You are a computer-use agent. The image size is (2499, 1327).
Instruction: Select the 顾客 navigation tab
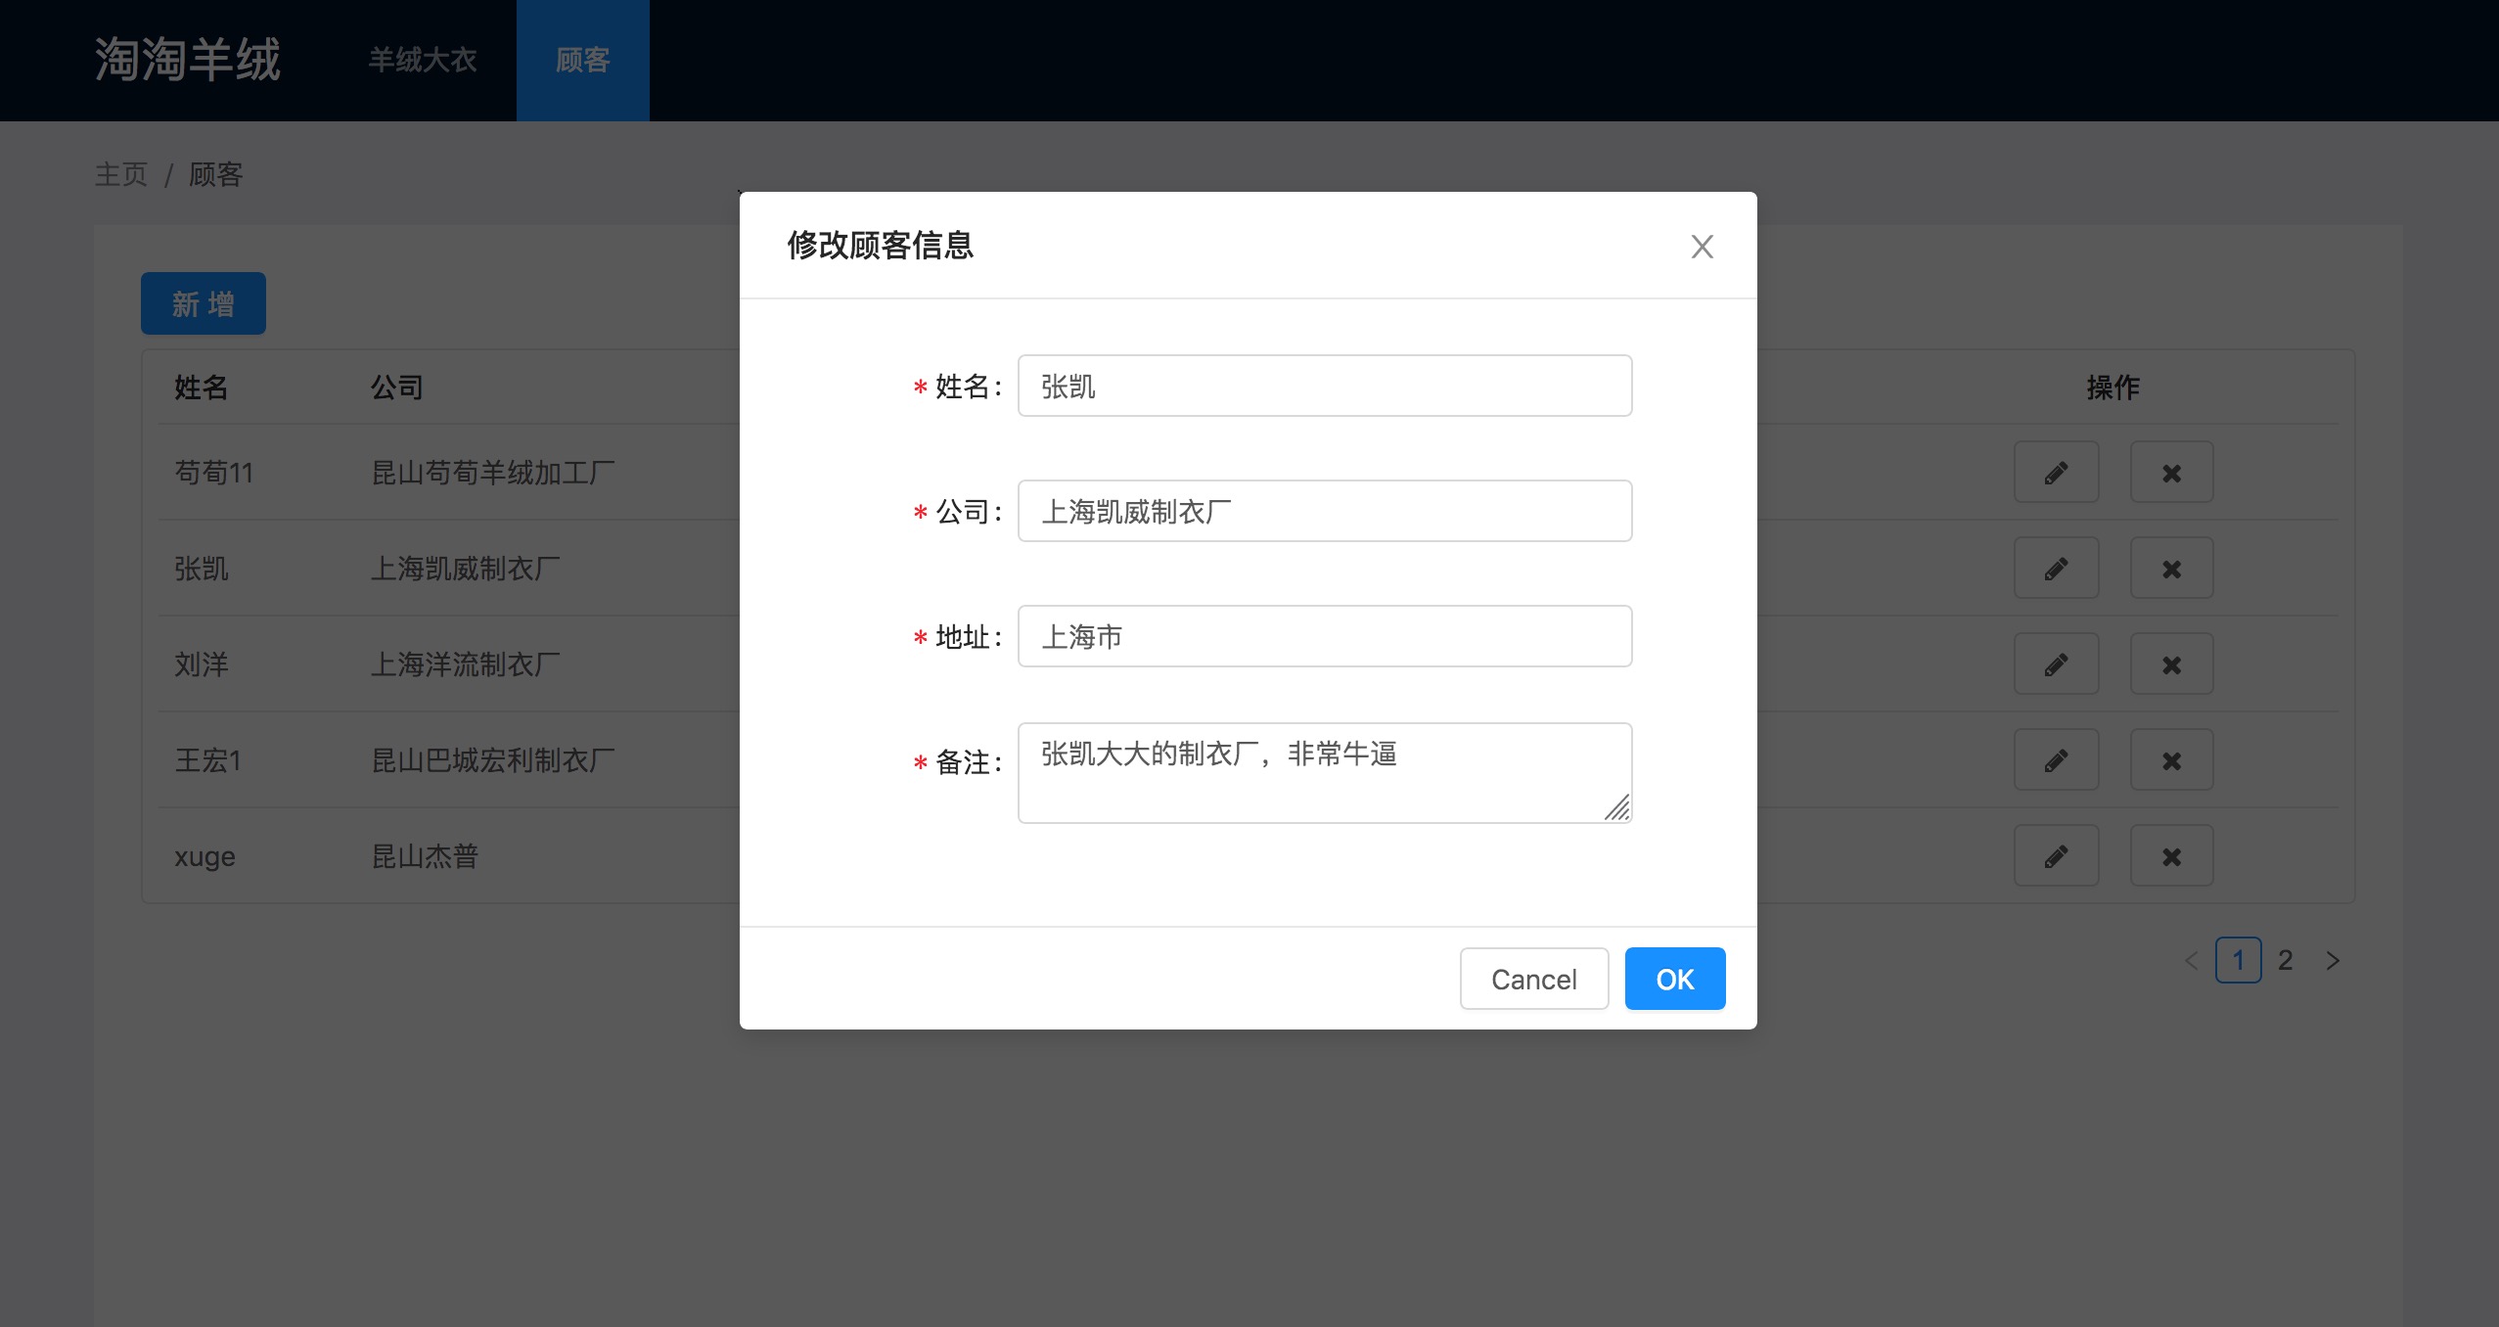point(582,61)
